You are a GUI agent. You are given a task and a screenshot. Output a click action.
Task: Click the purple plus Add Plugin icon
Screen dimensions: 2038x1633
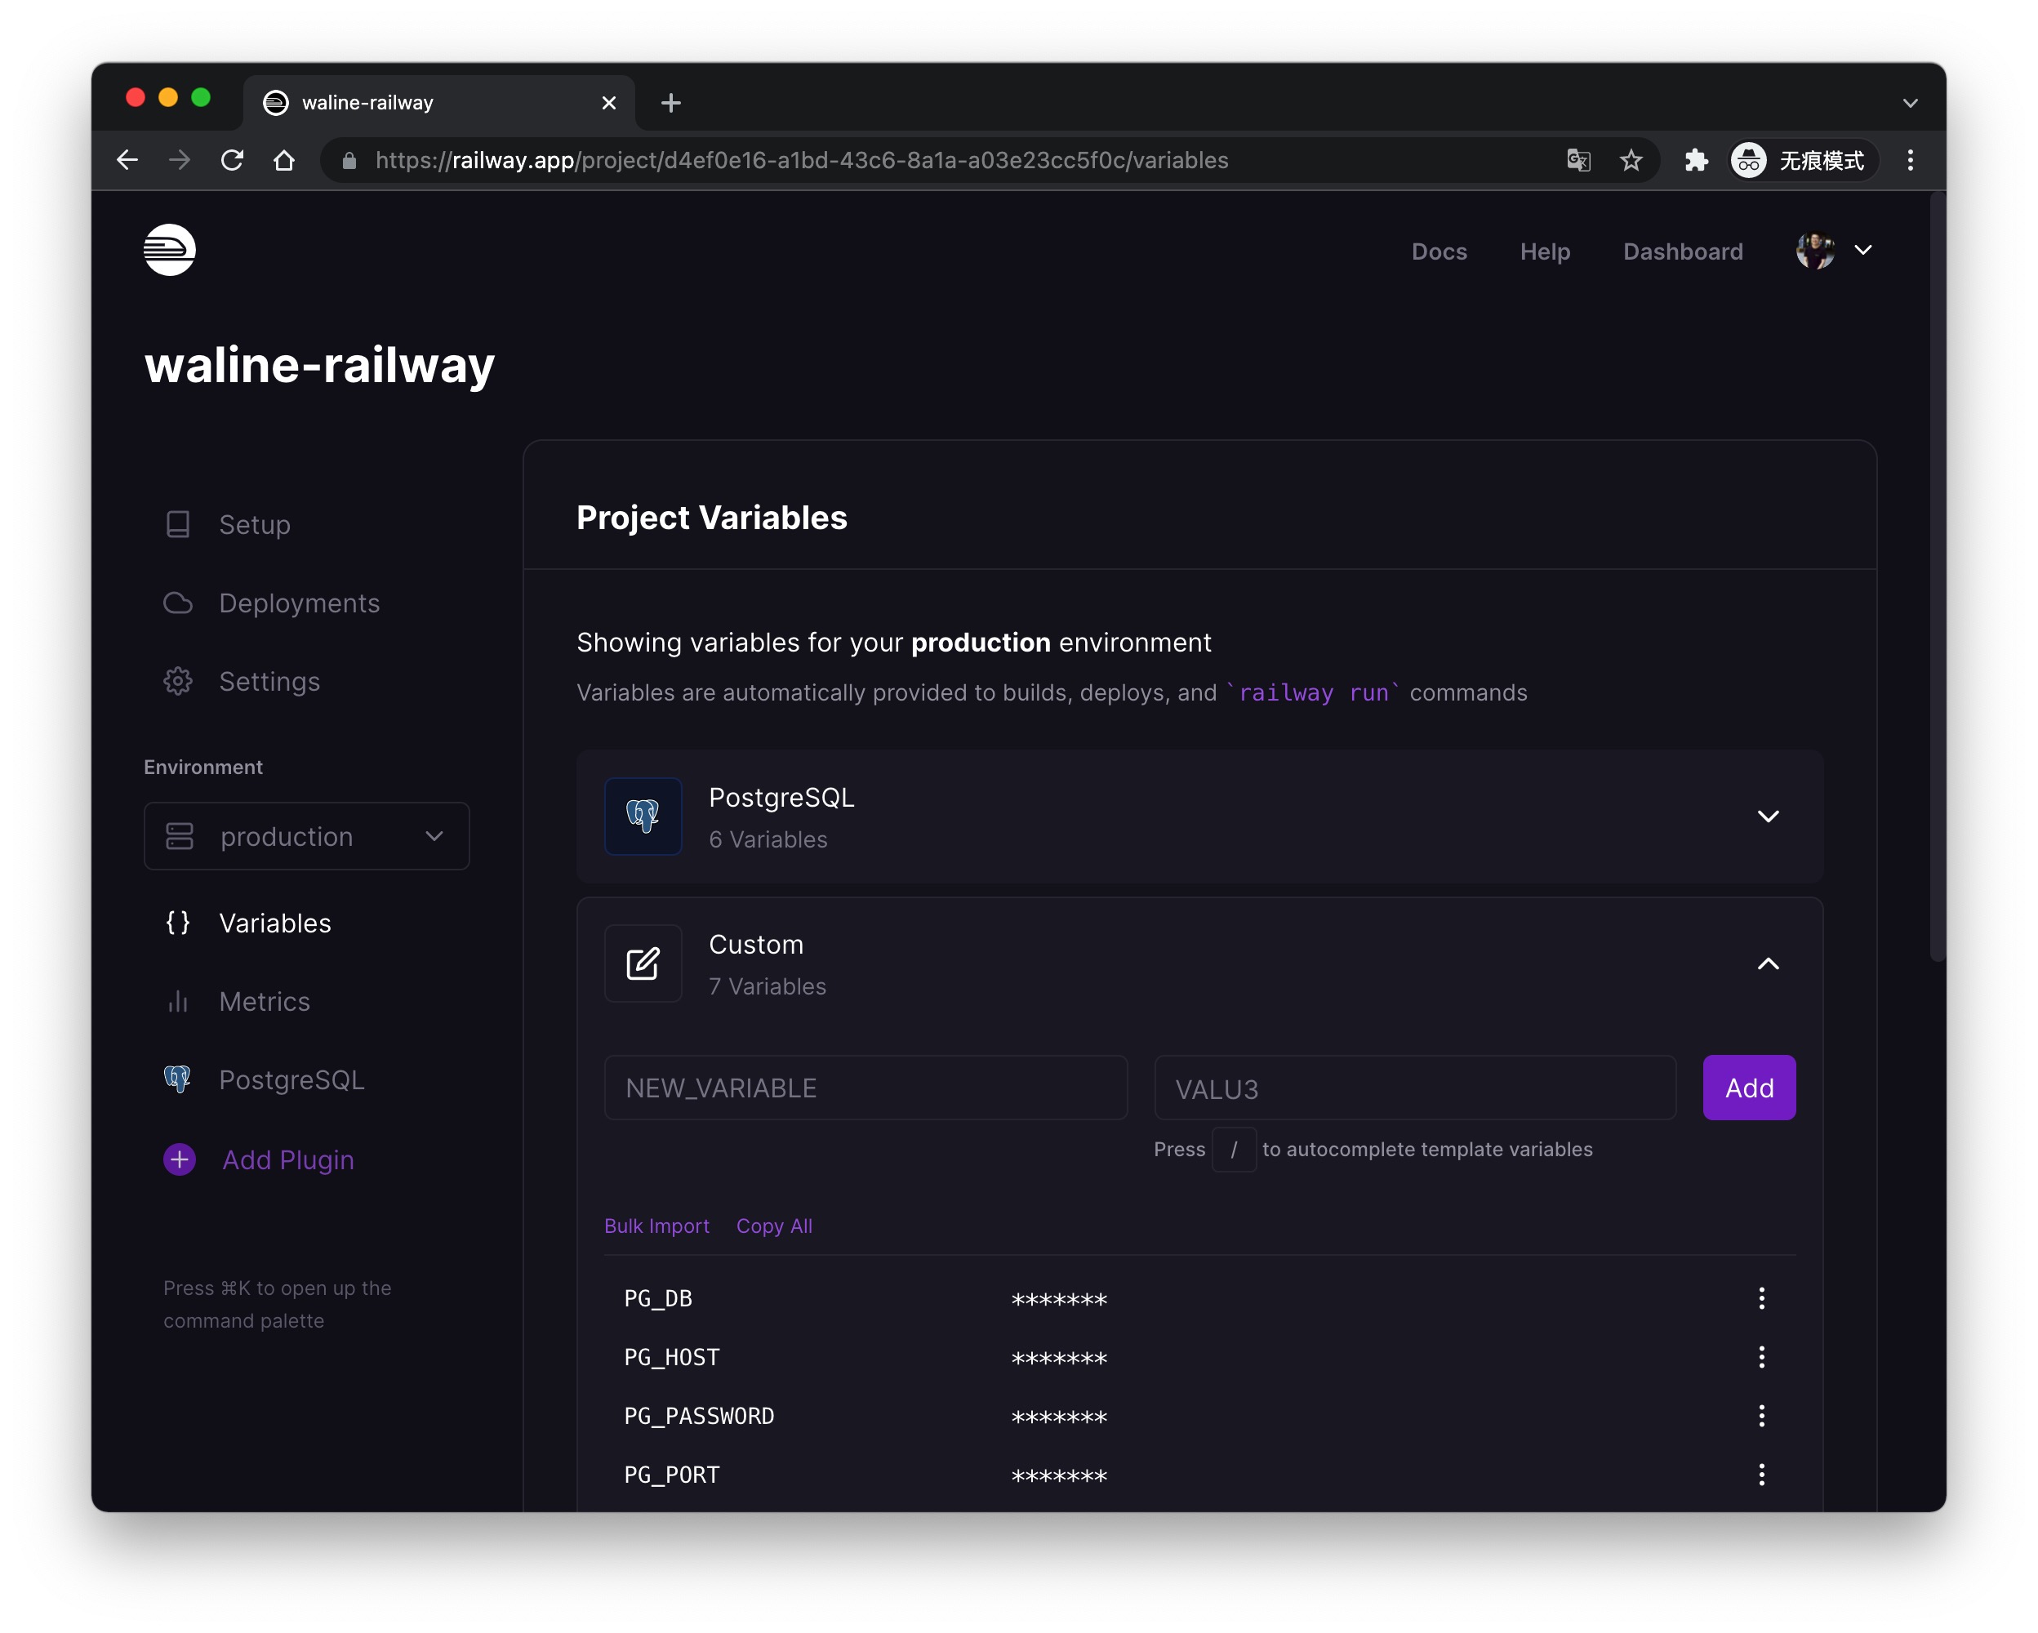coord(180,1159)
